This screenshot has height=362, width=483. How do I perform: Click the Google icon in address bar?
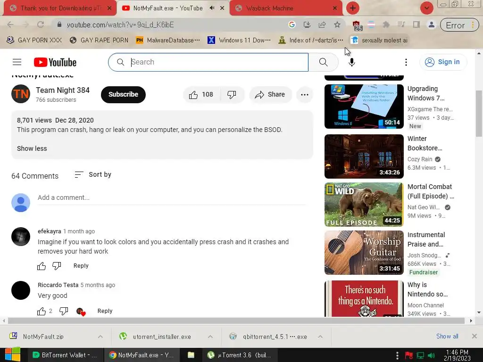[291, 25]
